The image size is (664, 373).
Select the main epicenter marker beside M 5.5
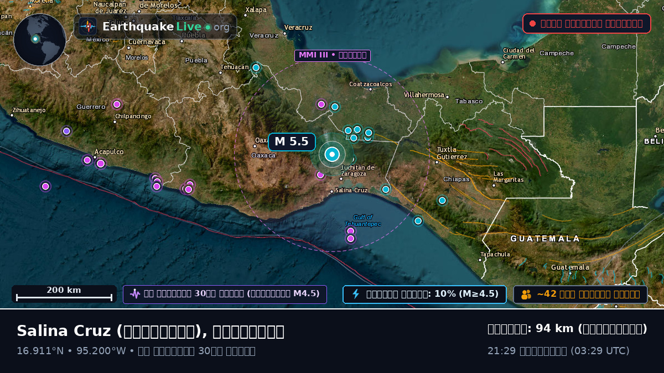pos(332,154)
